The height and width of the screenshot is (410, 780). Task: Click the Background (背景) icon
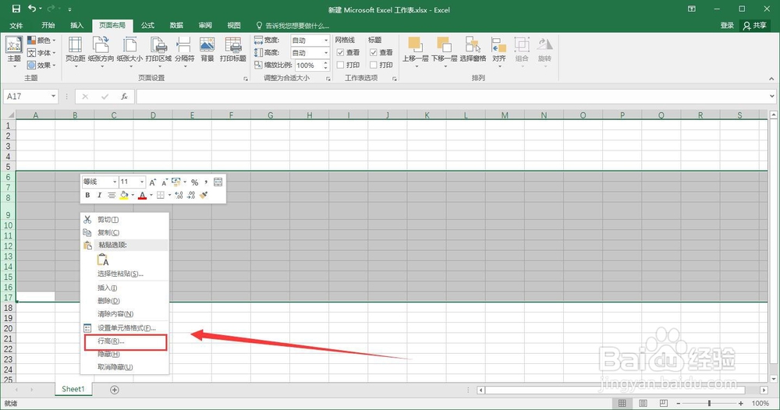(207, 50)
